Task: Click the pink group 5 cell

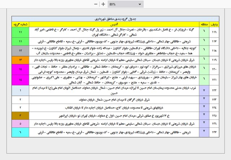Action: (21, 124)
